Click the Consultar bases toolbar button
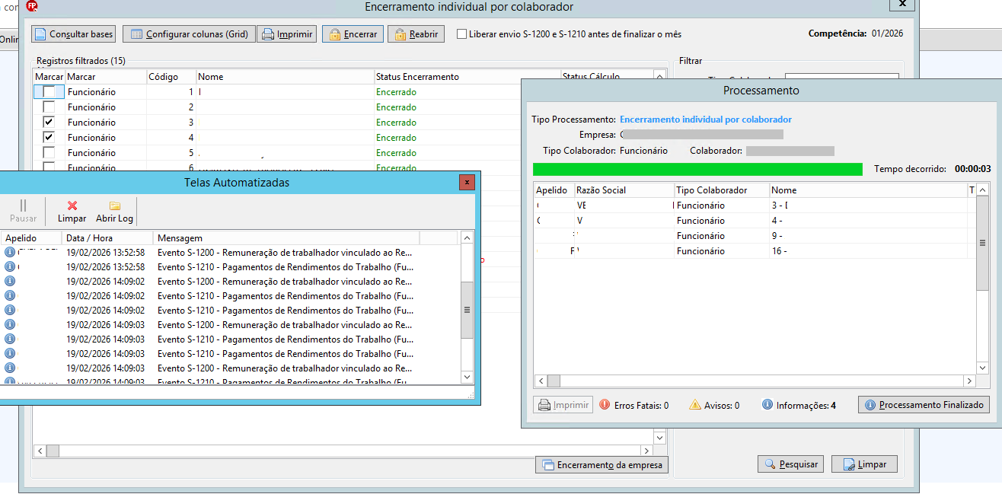The image size is (1002, 494). coord(74,34)
